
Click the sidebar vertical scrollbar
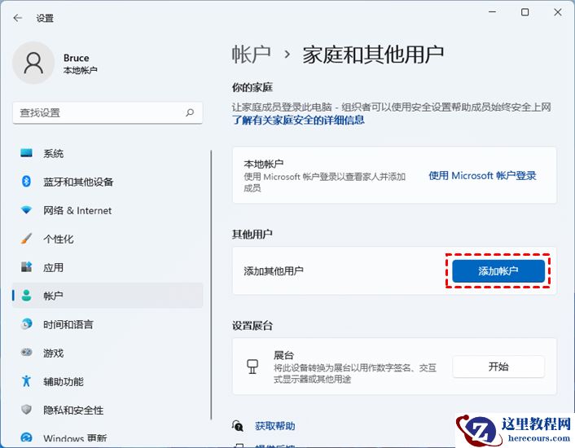(x=211, y=285)
